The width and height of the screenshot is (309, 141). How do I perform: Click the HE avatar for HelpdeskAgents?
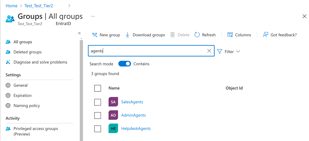tap(113, 128)
